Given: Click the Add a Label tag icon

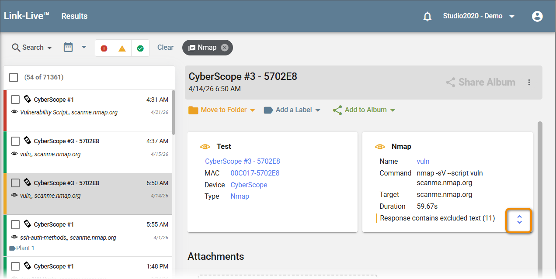Looking at the screenshot, I should pyautogui.click(x=268, y=110).
